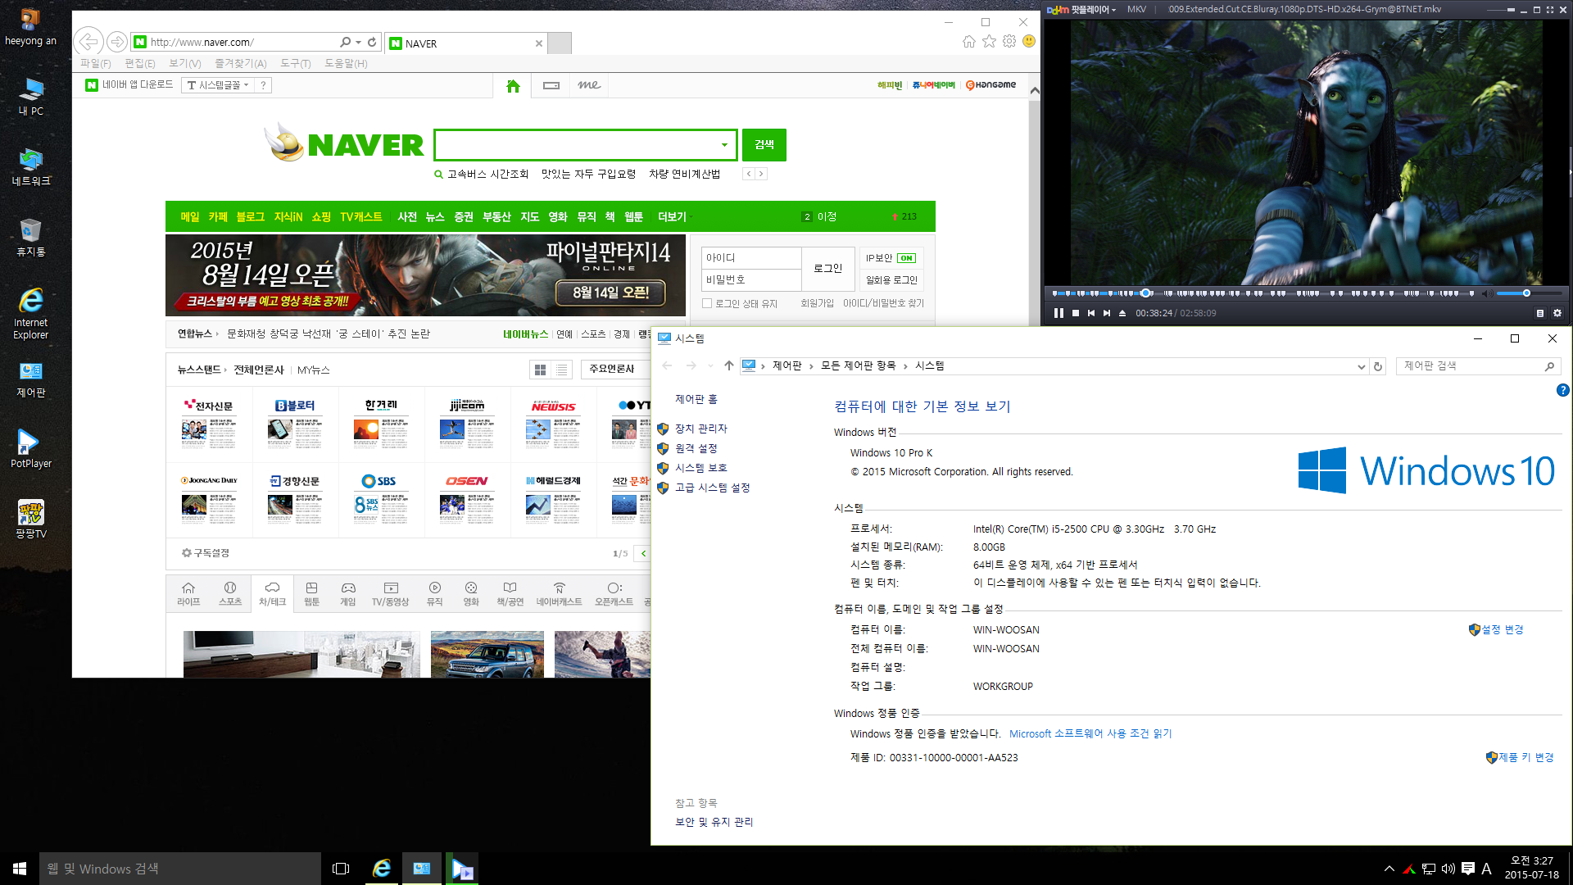This screenshot has width=1573, height=885.
Task: Open 고급 시스템 설정 link
Action: pos(713,488)
